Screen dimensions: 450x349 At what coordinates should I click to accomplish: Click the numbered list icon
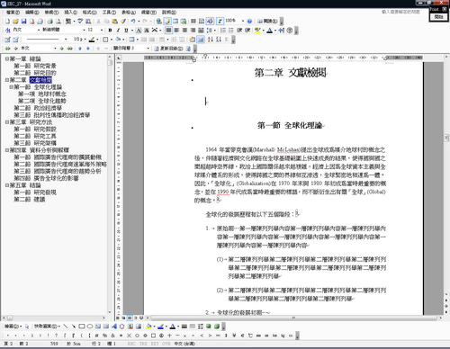click(223, 31)
